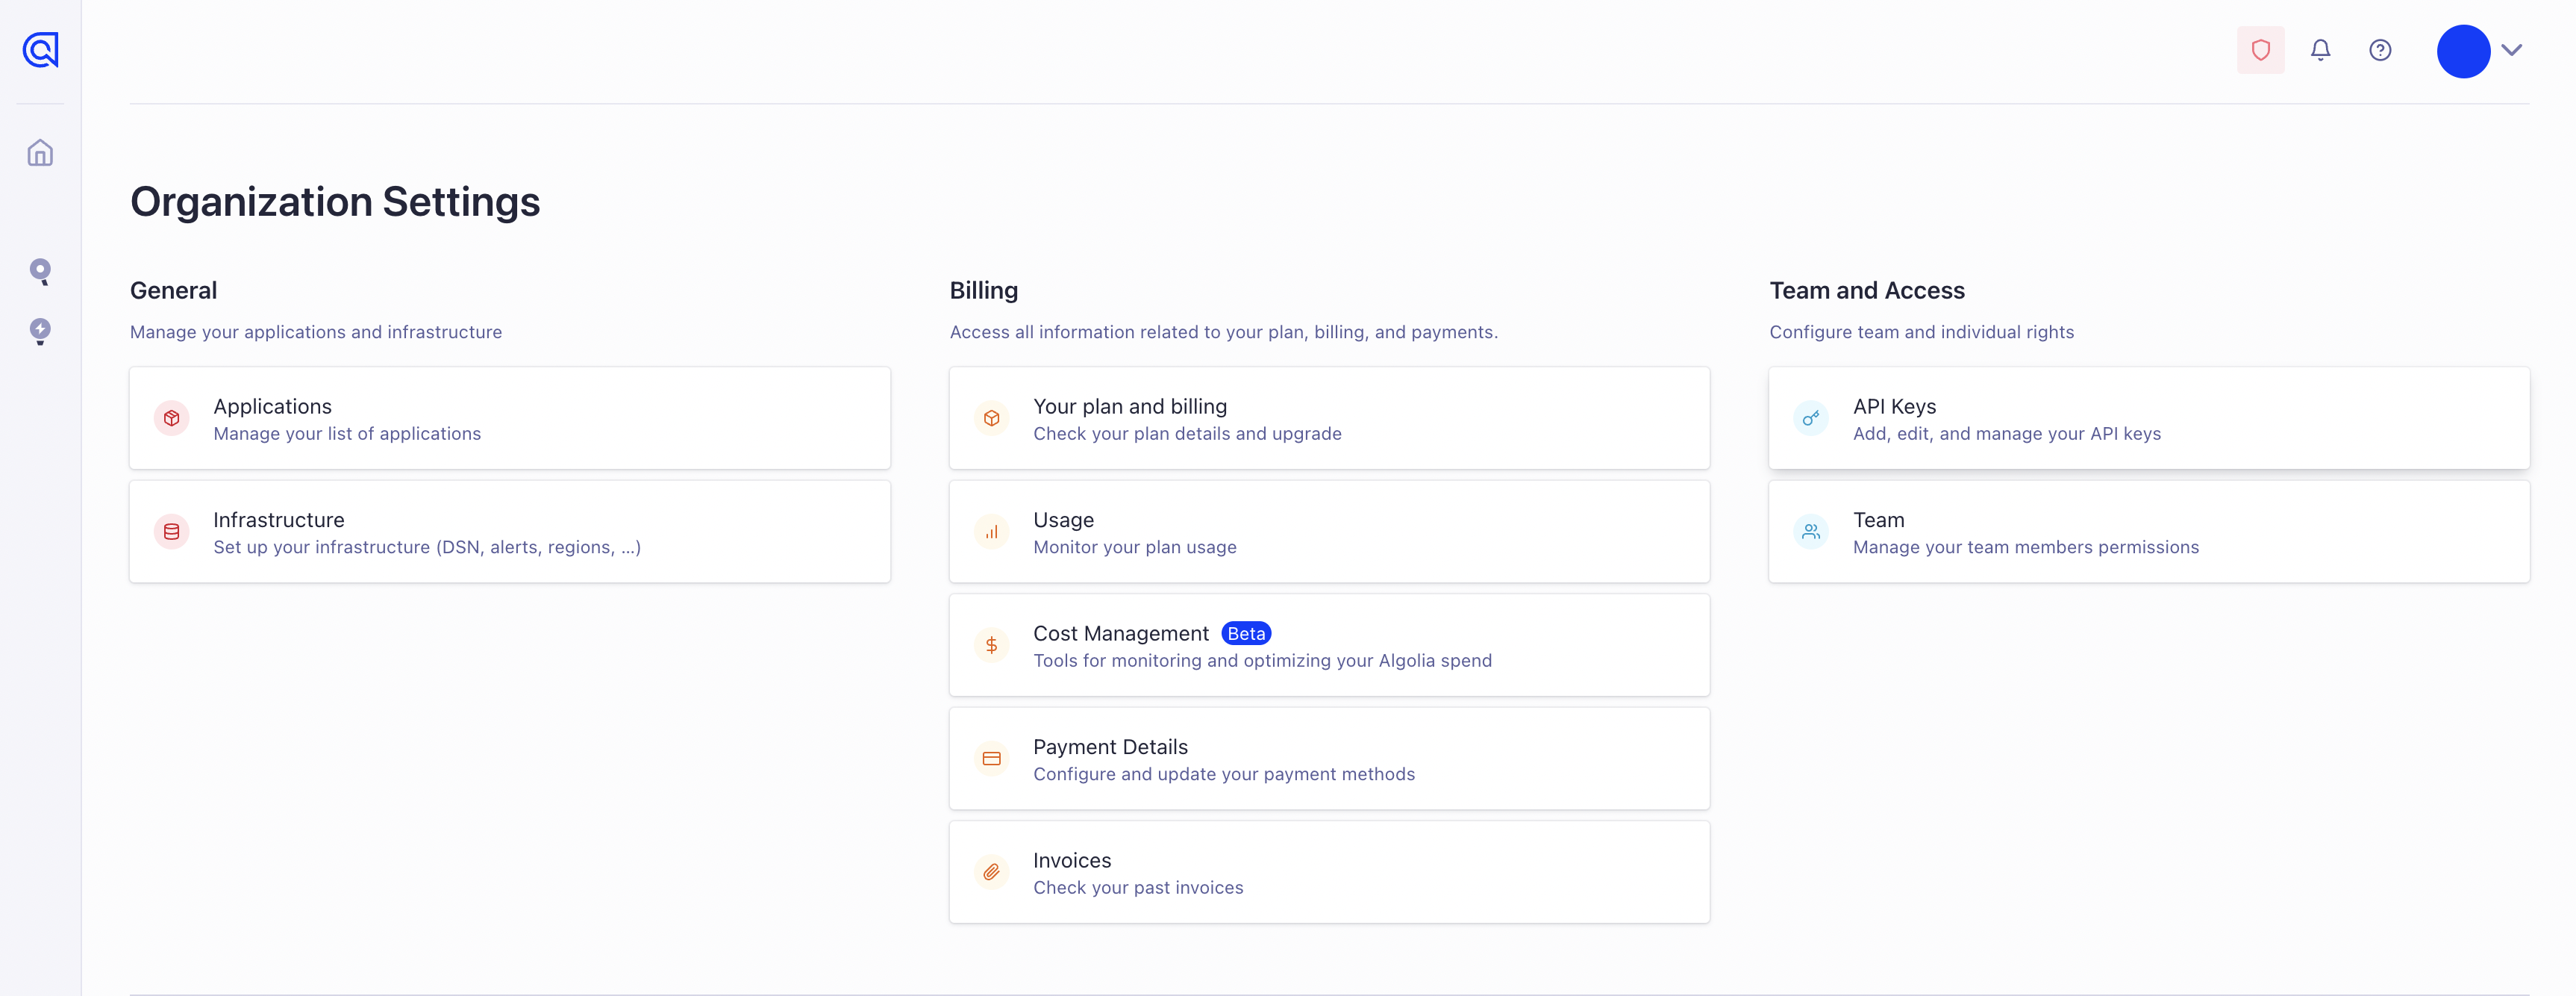Open the red shield security alert icon
Viewport: 2576px width, 996px height.
pyautogui.click(x=2260, y=49)
